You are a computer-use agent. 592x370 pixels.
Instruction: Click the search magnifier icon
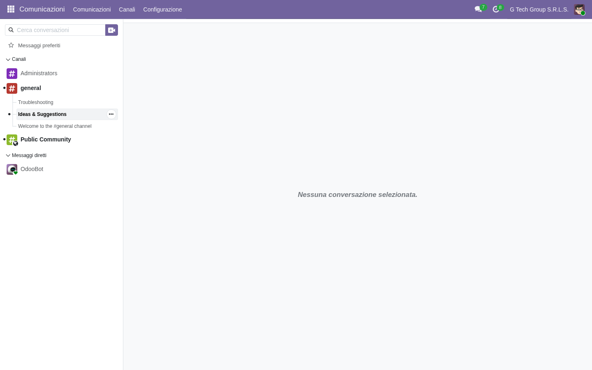11,30
